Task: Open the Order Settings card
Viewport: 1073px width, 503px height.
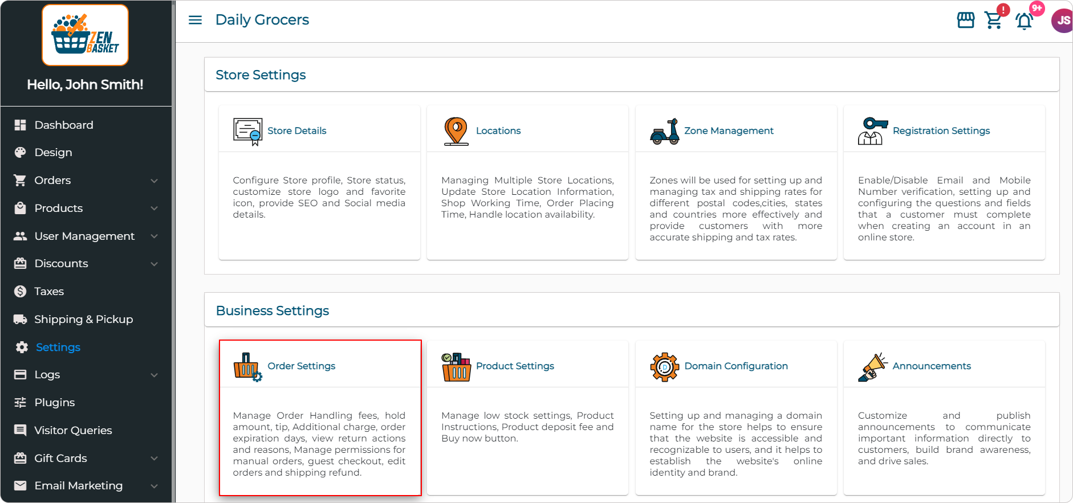Action: point(320,418)
